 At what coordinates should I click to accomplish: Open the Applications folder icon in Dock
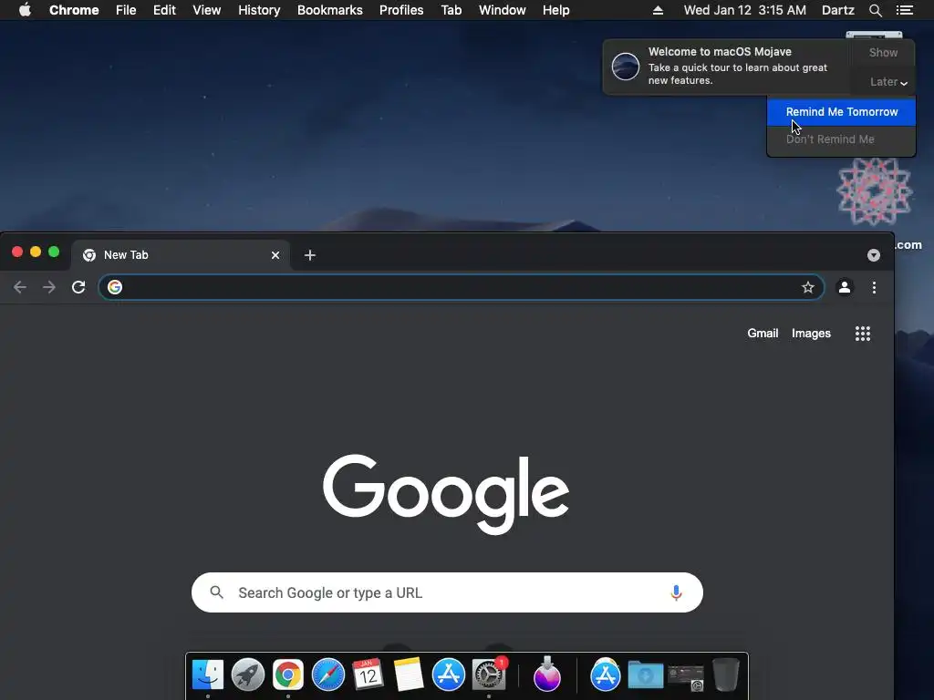(606, 674)
